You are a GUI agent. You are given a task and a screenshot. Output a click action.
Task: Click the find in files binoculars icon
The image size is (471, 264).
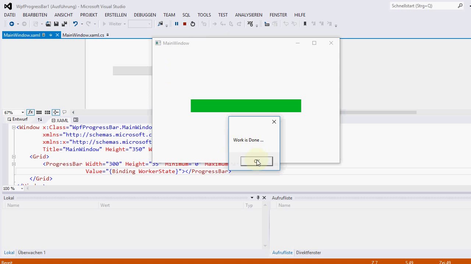(x=160, y=24)
